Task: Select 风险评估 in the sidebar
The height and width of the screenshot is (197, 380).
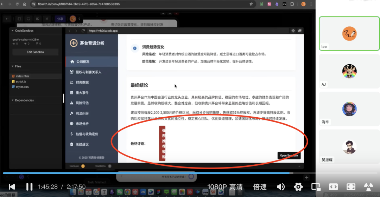Action: [91, 103]
